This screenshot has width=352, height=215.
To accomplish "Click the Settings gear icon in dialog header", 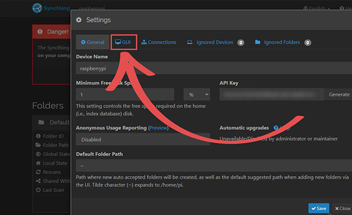I will (x=79, y=19).
